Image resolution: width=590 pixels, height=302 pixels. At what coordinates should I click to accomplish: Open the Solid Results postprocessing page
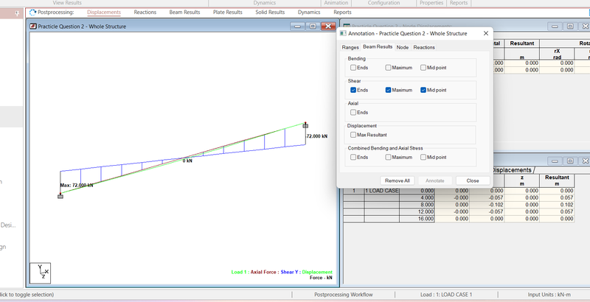[270, 12]
